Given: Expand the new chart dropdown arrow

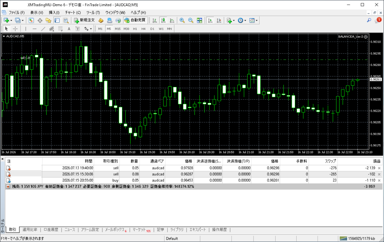Looking at the screenshot, I should coord(11,21).
